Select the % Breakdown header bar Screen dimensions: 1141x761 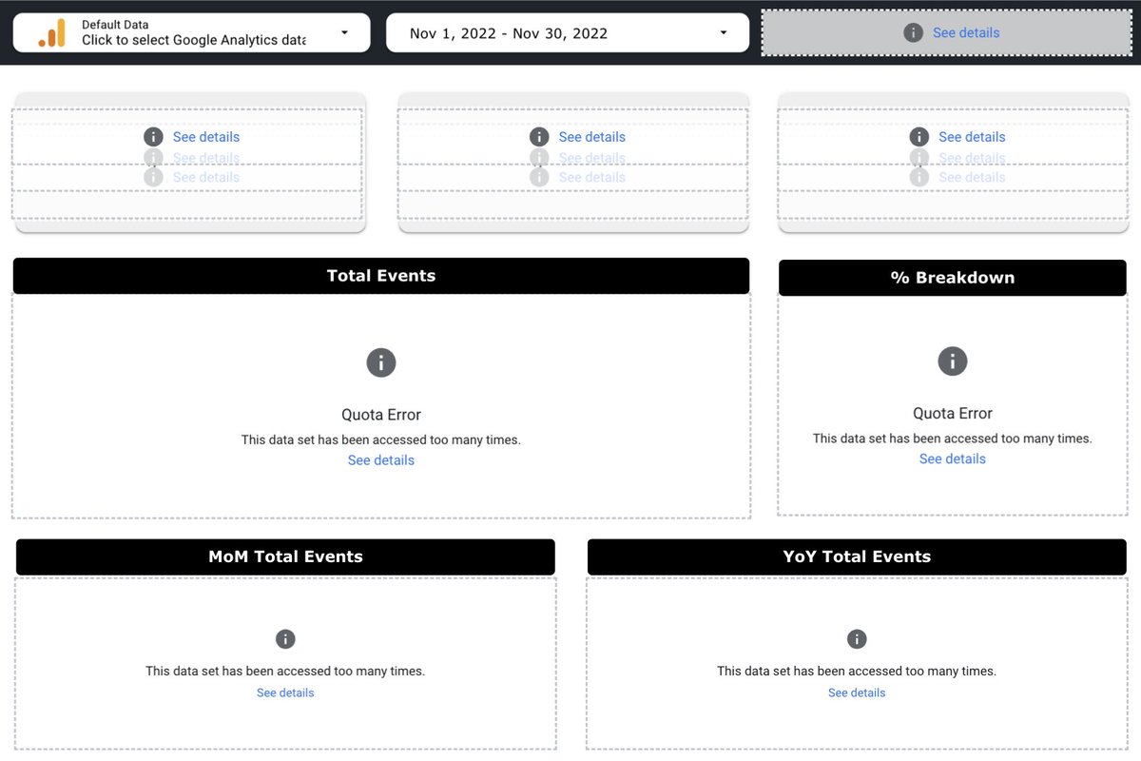click(953, 278)
